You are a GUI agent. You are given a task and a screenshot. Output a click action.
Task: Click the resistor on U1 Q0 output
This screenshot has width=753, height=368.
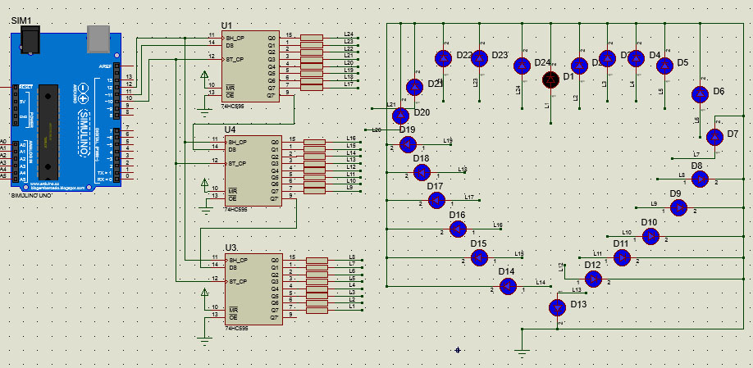(312, 38)
